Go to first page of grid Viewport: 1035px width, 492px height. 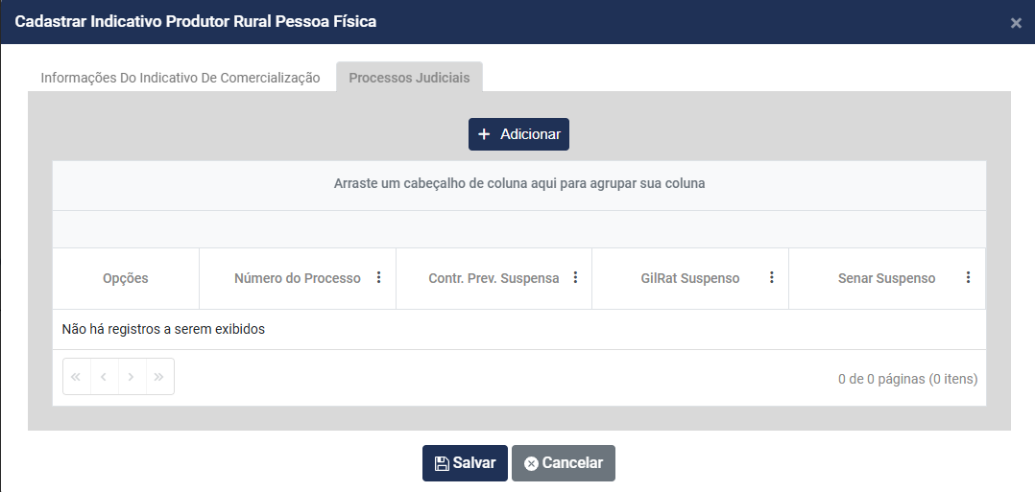pyautogui.click(x=77, y=377)
